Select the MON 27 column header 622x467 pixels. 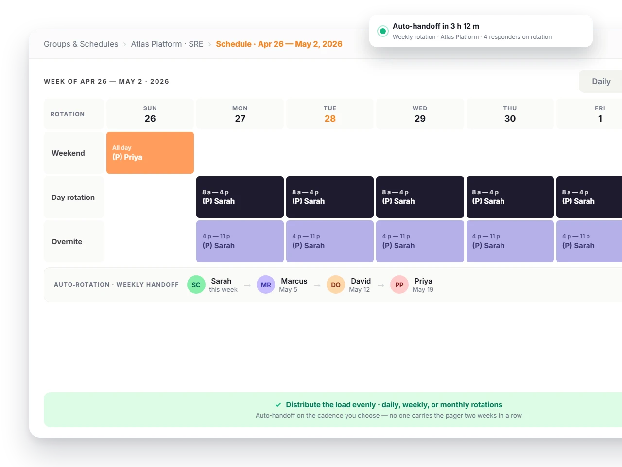coord(240,114)
